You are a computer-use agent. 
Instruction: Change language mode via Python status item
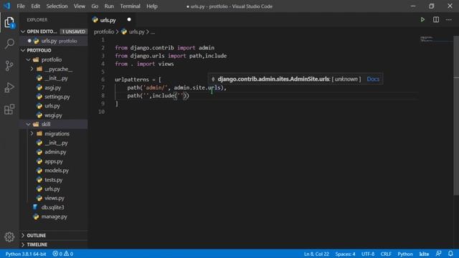click(x=404, y=254)
